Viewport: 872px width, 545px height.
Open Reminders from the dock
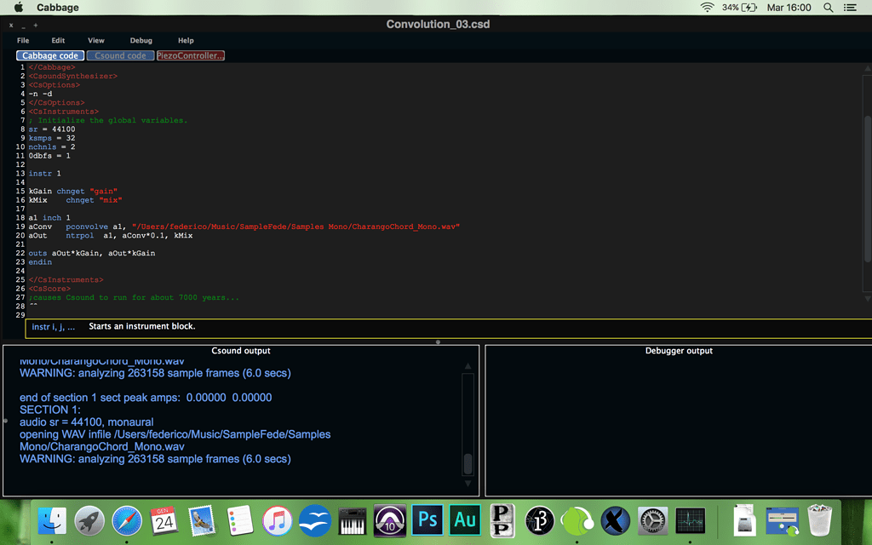pos(239,520)
